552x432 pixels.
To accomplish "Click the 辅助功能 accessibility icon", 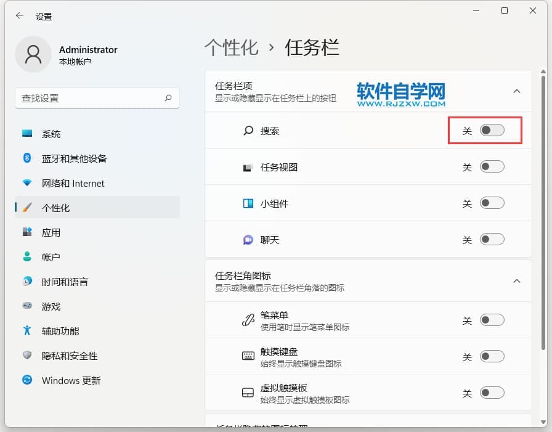I will (27, 331).
